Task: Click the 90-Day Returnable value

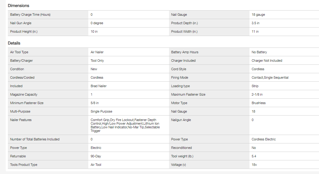Action: 96,156
